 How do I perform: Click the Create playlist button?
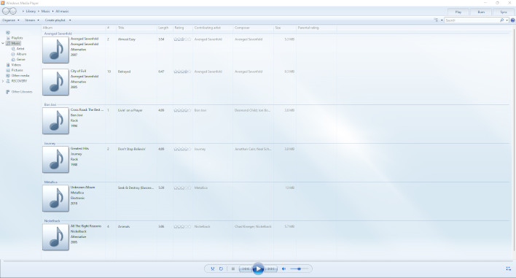pos(55,20)
